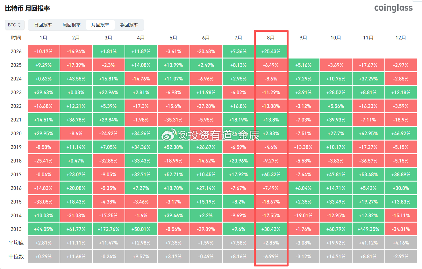Click the August median -6.99% cell
422x269 pixels.
tap(271, 256)
